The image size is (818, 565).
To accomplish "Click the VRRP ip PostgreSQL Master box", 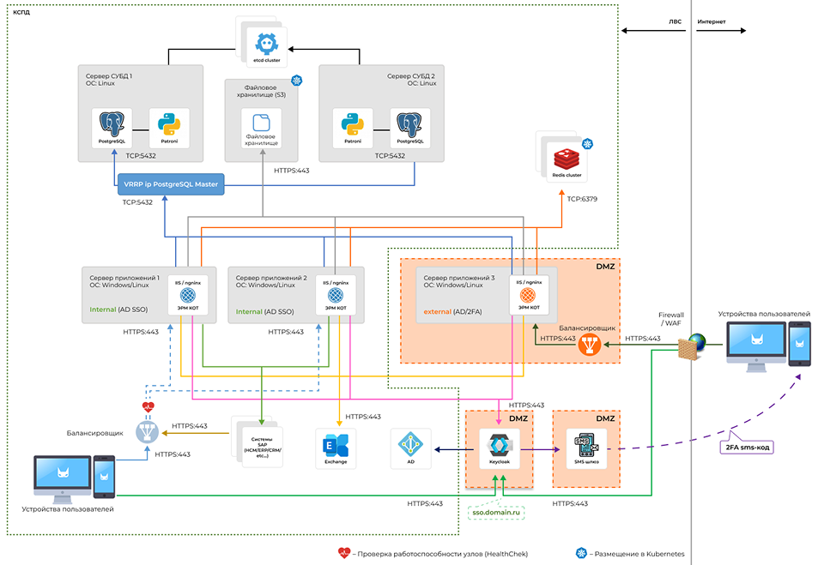I will [x=171, y=184].
